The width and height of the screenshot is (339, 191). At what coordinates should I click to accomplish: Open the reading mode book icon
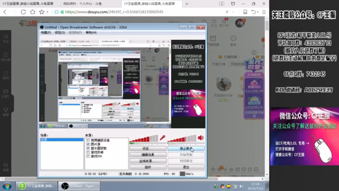(x=245, y=12)
